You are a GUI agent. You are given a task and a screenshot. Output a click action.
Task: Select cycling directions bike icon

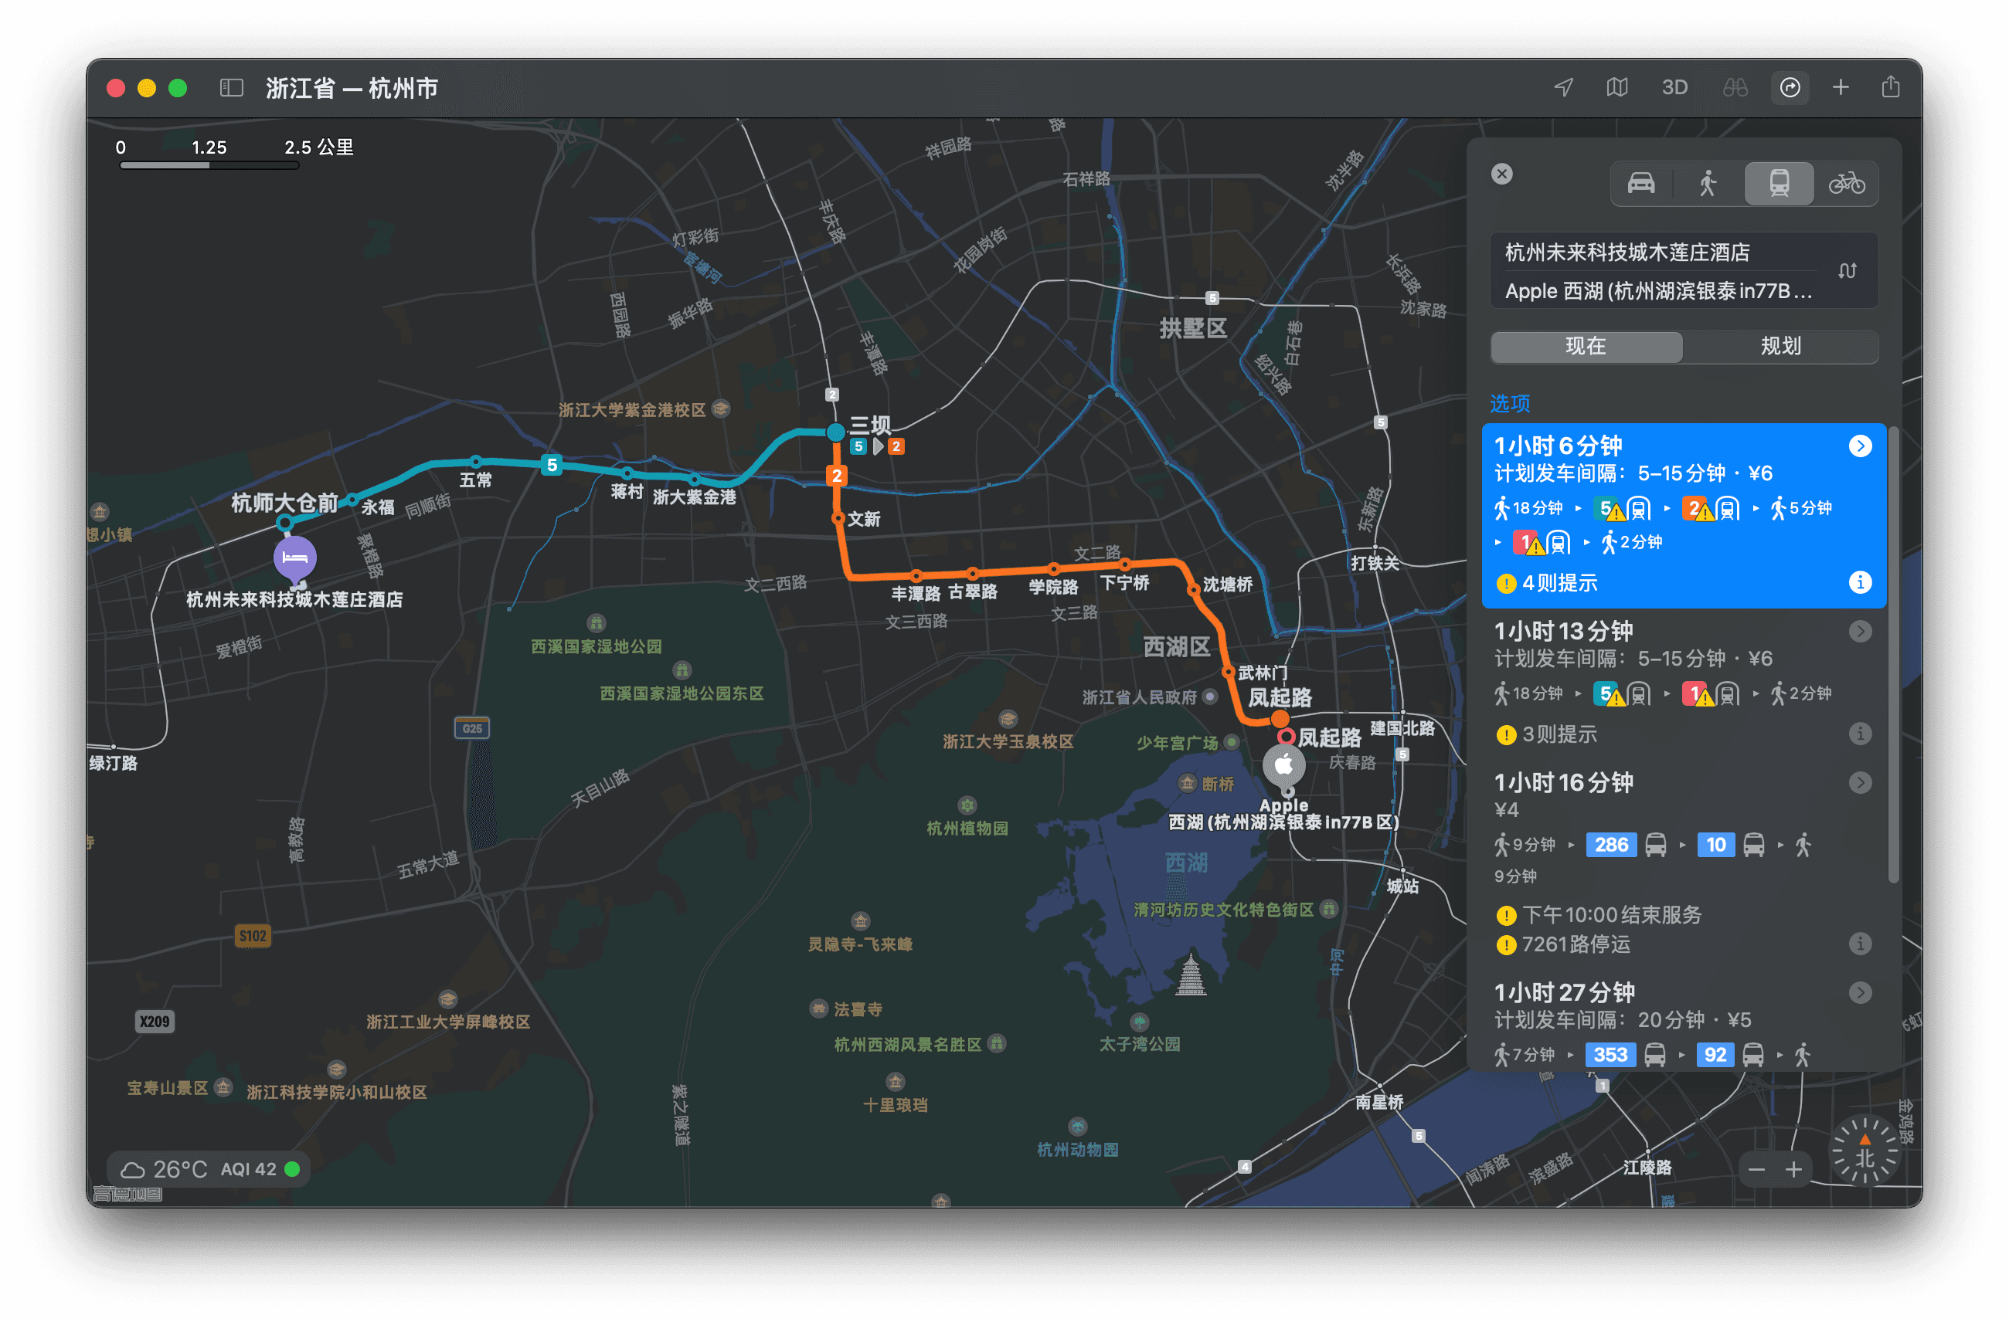point(1847,183)
